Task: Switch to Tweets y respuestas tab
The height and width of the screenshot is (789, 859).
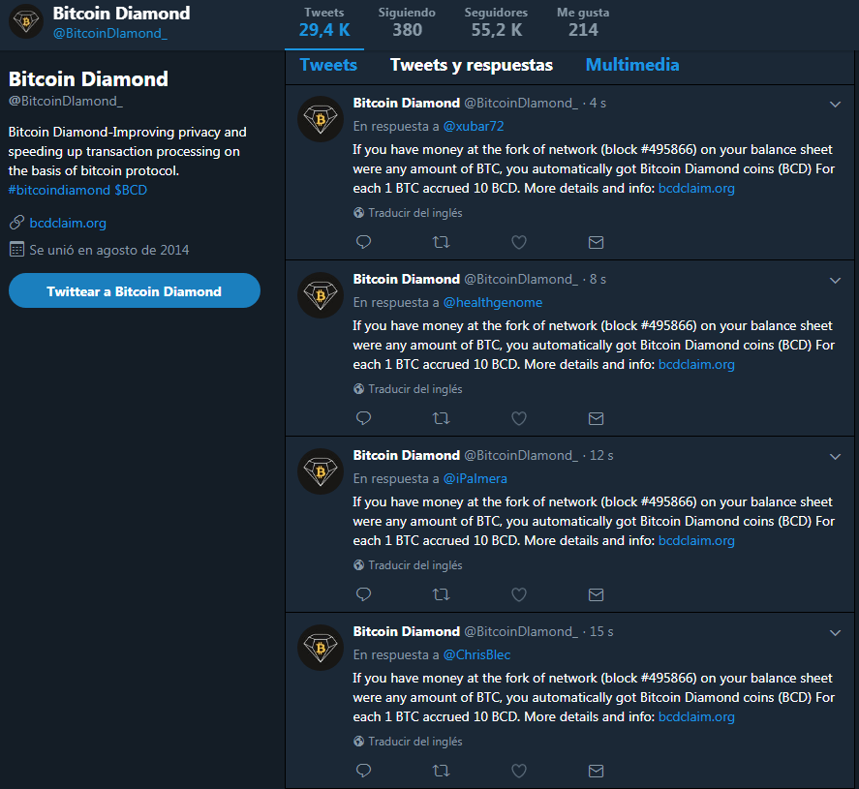Action: pos(471,65)
